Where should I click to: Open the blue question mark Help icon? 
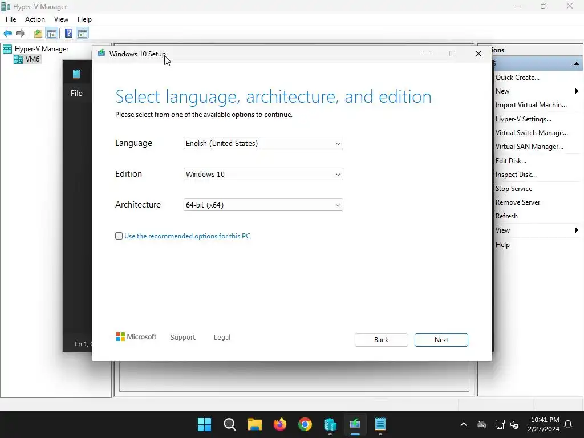(68, 34)
